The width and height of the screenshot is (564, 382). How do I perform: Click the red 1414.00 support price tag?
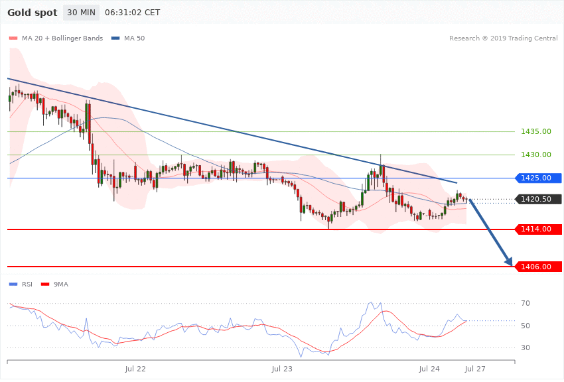click(x=539, y=229)
